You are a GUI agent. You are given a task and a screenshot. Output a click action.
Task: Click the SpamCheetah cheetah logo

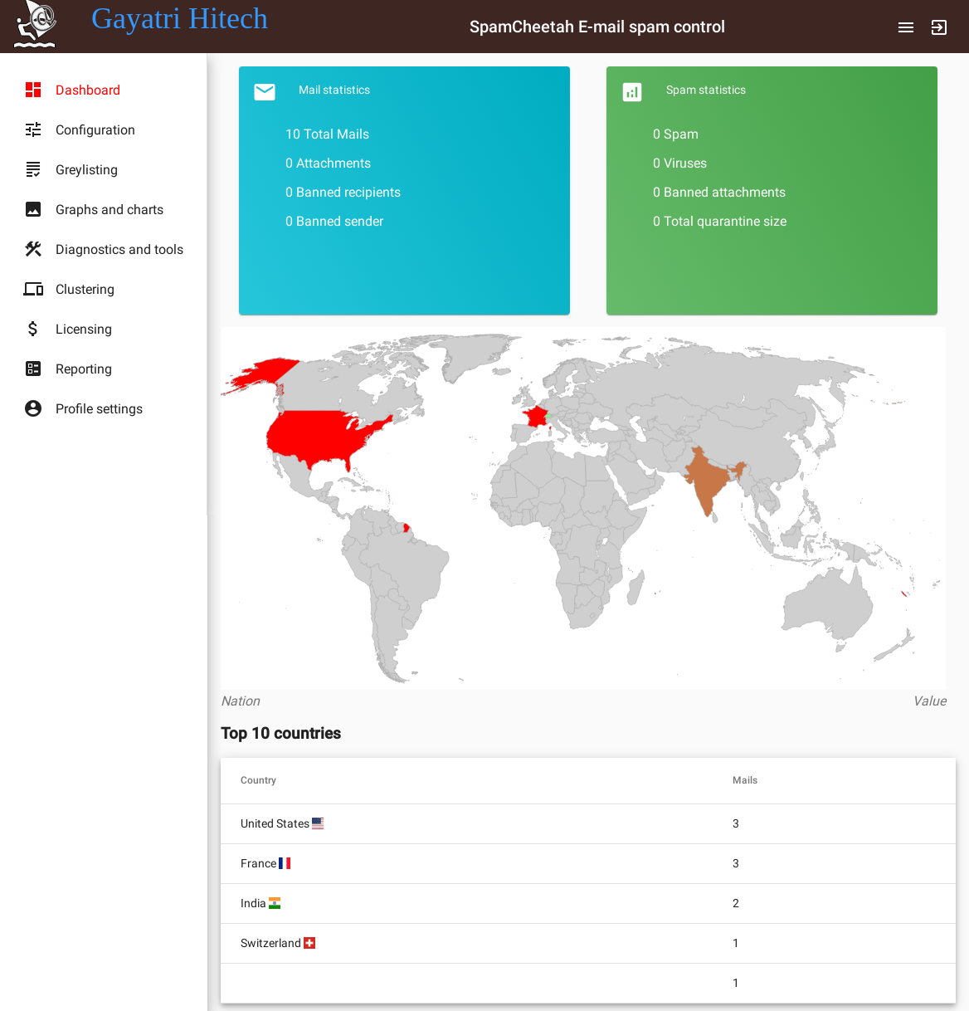pos(34,25)
